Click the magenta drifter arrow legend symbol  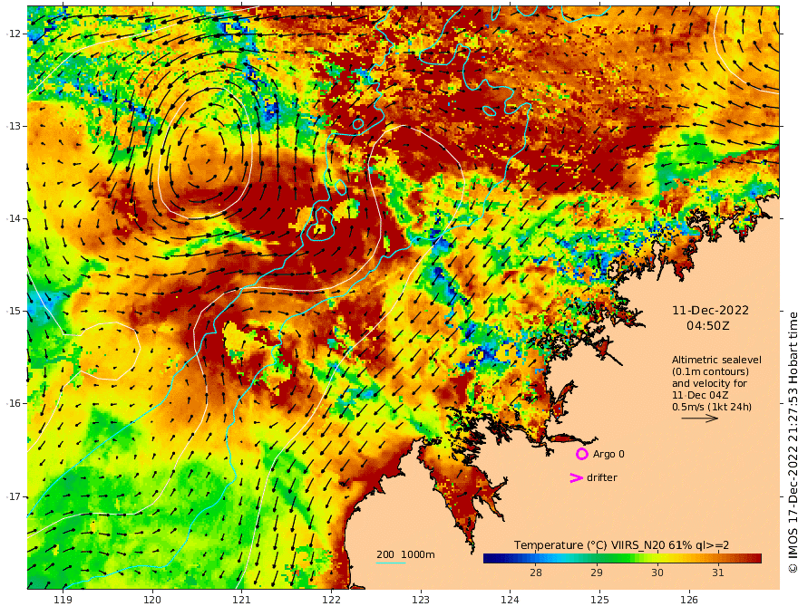[x=576, y=477]
